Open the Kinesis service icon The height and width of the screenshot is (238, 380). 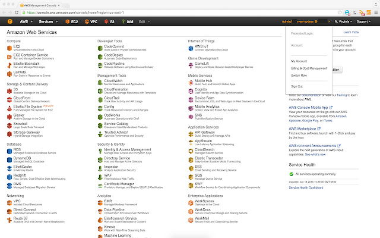click(x=100, y=228)
